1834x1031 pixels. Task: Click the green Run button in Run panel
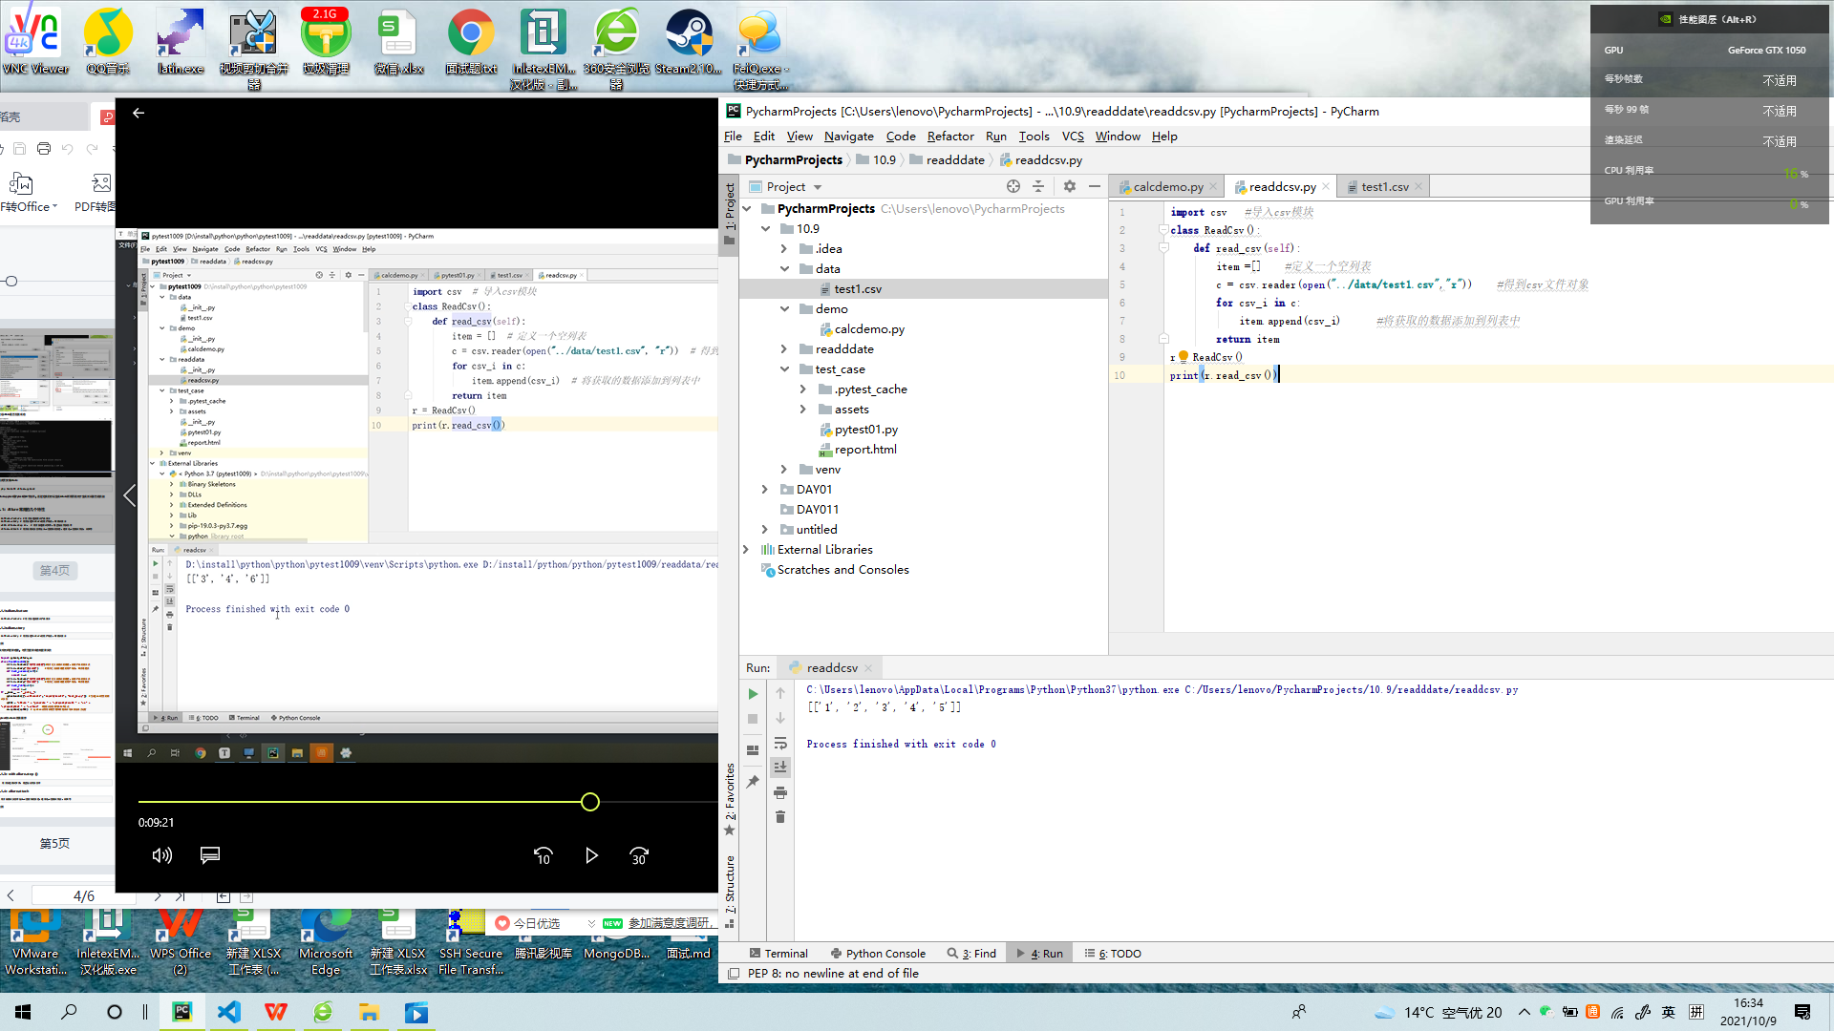click(753, 694)
